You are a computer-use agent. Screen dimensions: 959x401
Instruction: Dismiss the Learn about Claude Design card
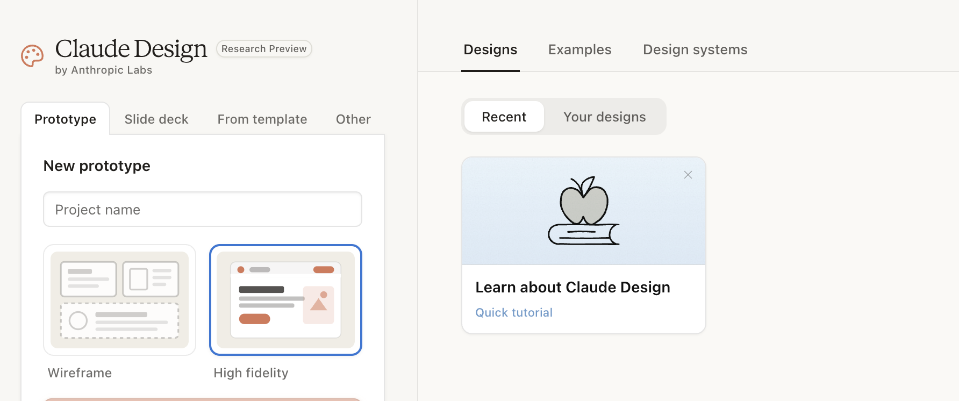point(688,175)
